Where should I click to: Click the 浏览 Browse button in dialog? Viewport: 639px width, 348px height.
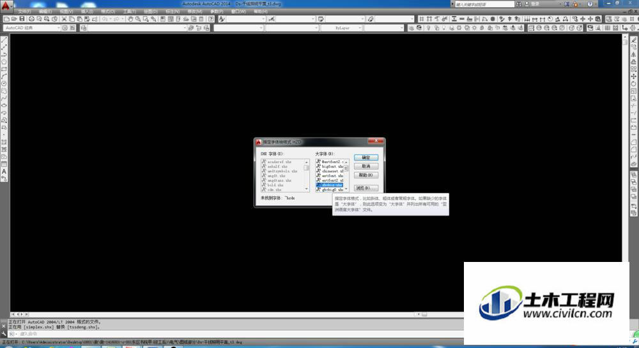[x=366, y=188]
